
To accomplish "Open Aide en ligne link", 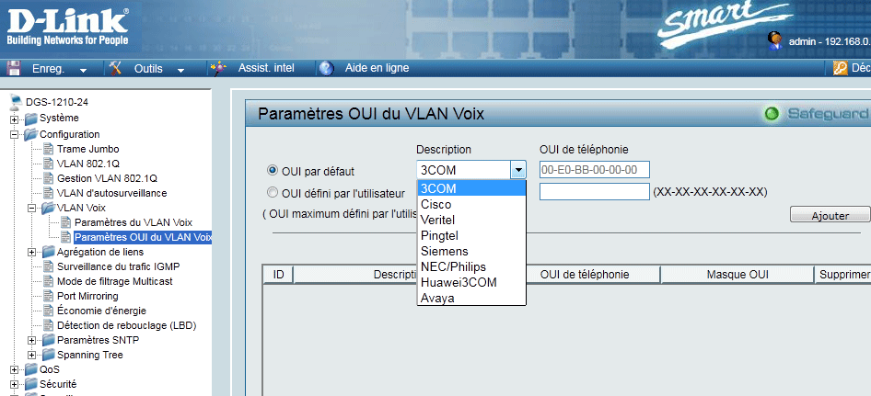I will [x=377, y=68].
